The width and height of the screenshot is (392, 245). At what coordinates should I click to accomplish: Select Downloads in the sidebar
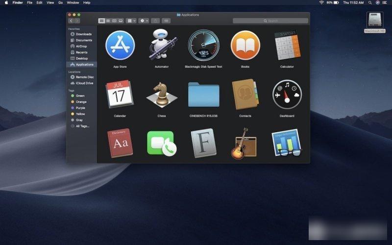click(81, 34)
